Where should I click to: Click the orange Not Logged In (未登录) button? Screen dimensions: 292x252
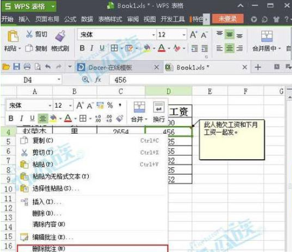228,19
